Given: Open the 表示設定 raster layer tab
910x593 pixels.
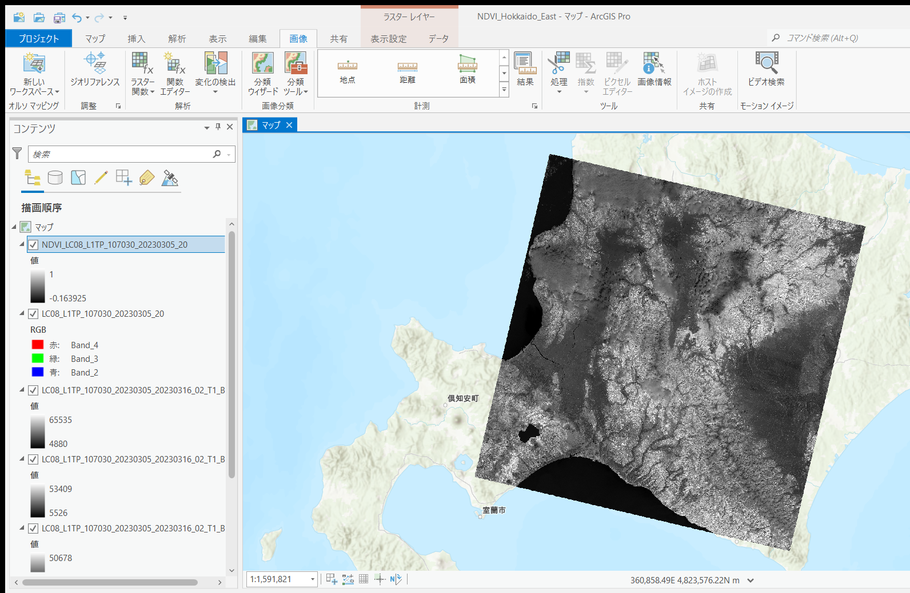Looking at the screenshot, I should click(389, 38).
